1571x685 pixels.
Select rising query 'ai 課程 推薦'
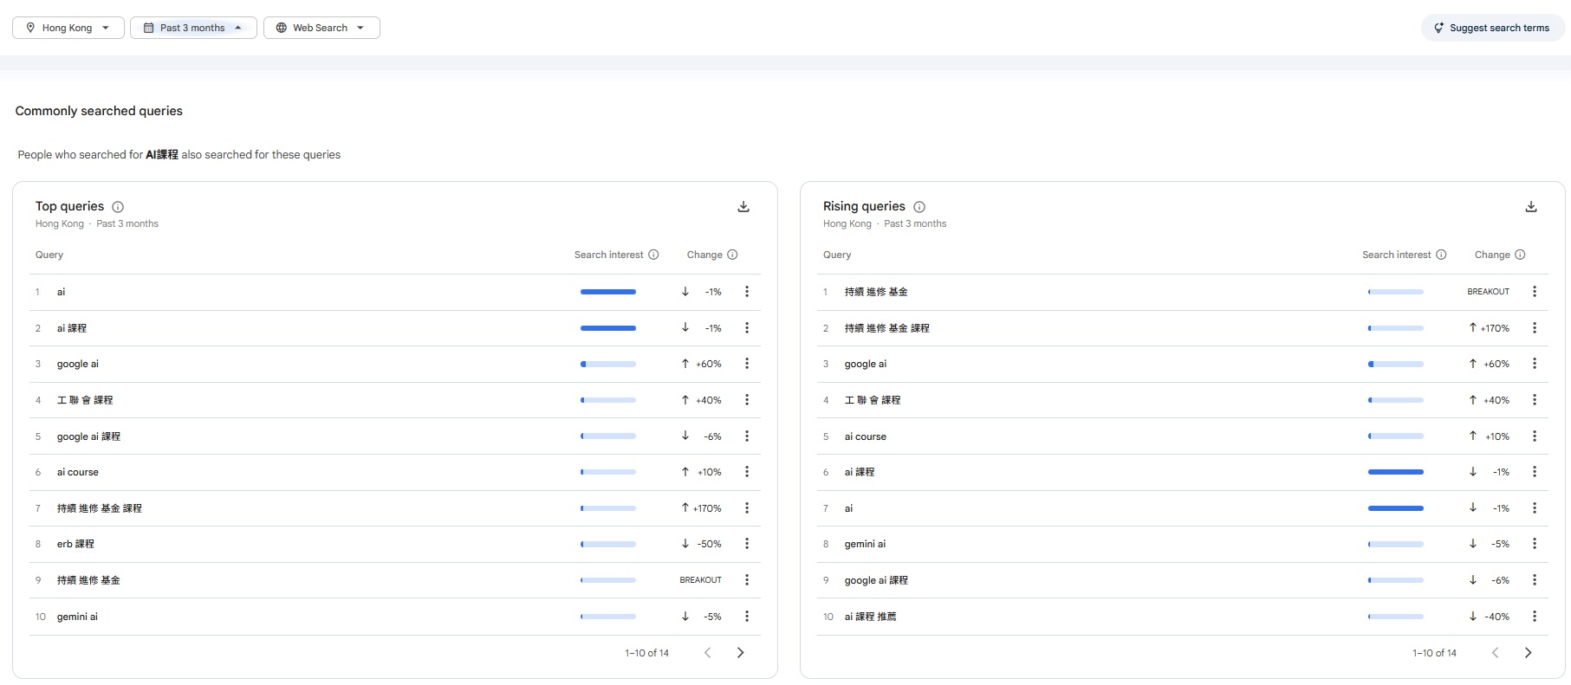coord(871,617)
